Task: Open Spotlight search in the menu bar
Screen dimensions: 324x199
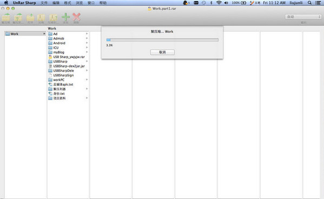Action: point(309,3)
